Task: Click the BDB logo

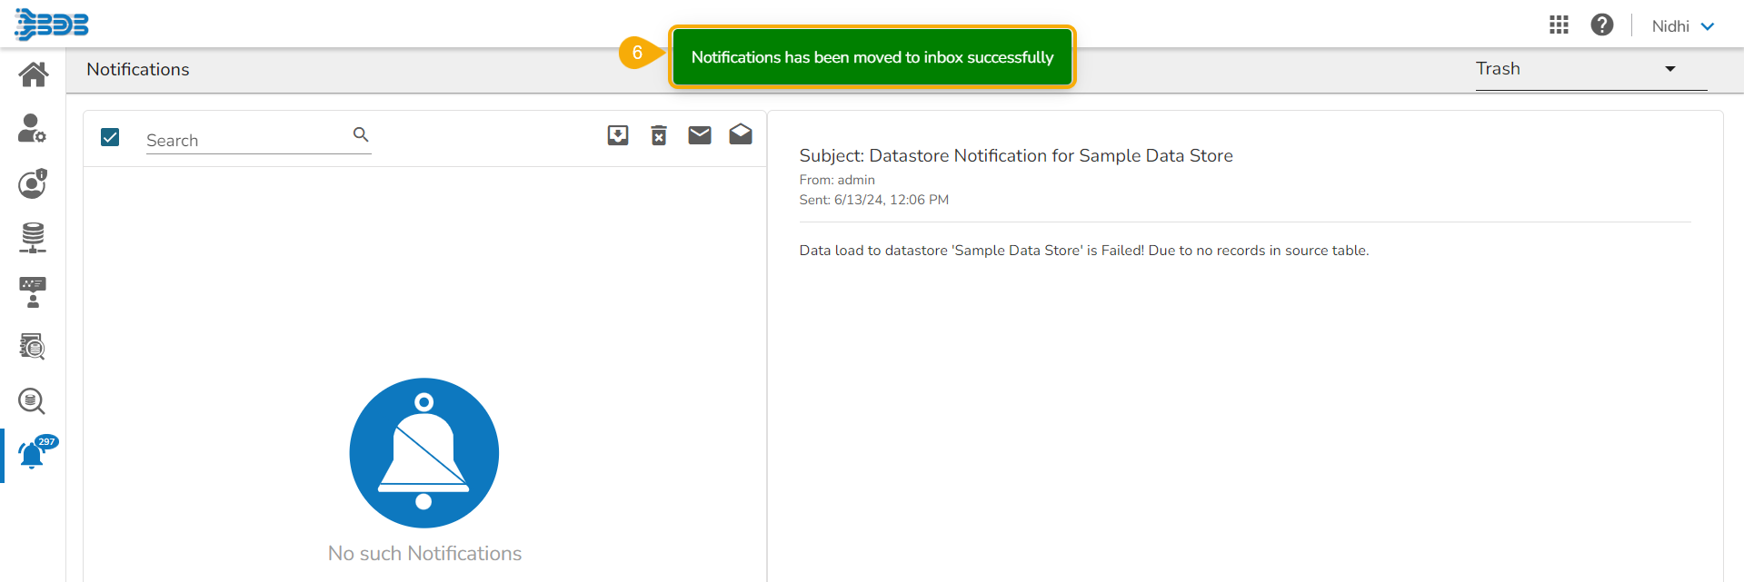Action: click(52, 25)
